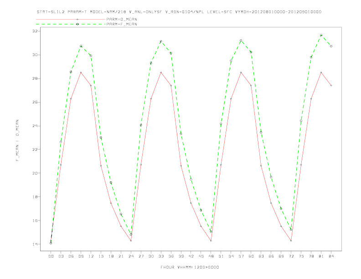Select the chart title beginning STAT=SL1L2
Viewport: 361px width, 279px height.
pyautogui.click(x=179, y=12)
